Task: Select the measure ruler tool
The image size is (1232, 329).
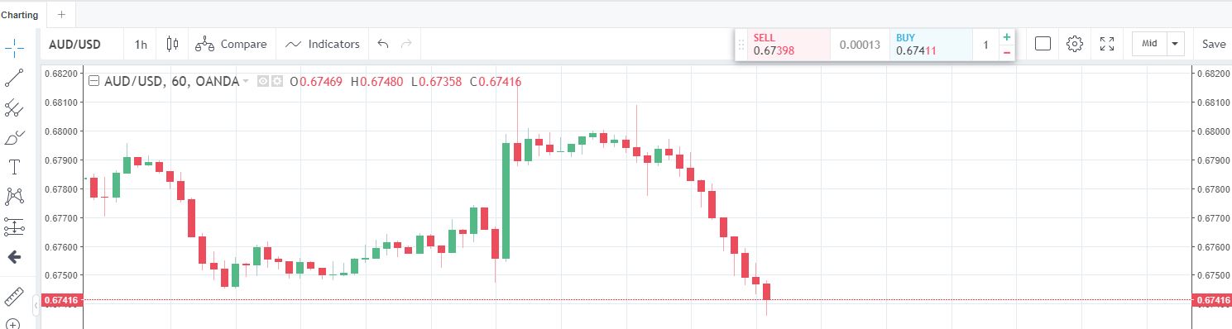Action: click(14, 296)
